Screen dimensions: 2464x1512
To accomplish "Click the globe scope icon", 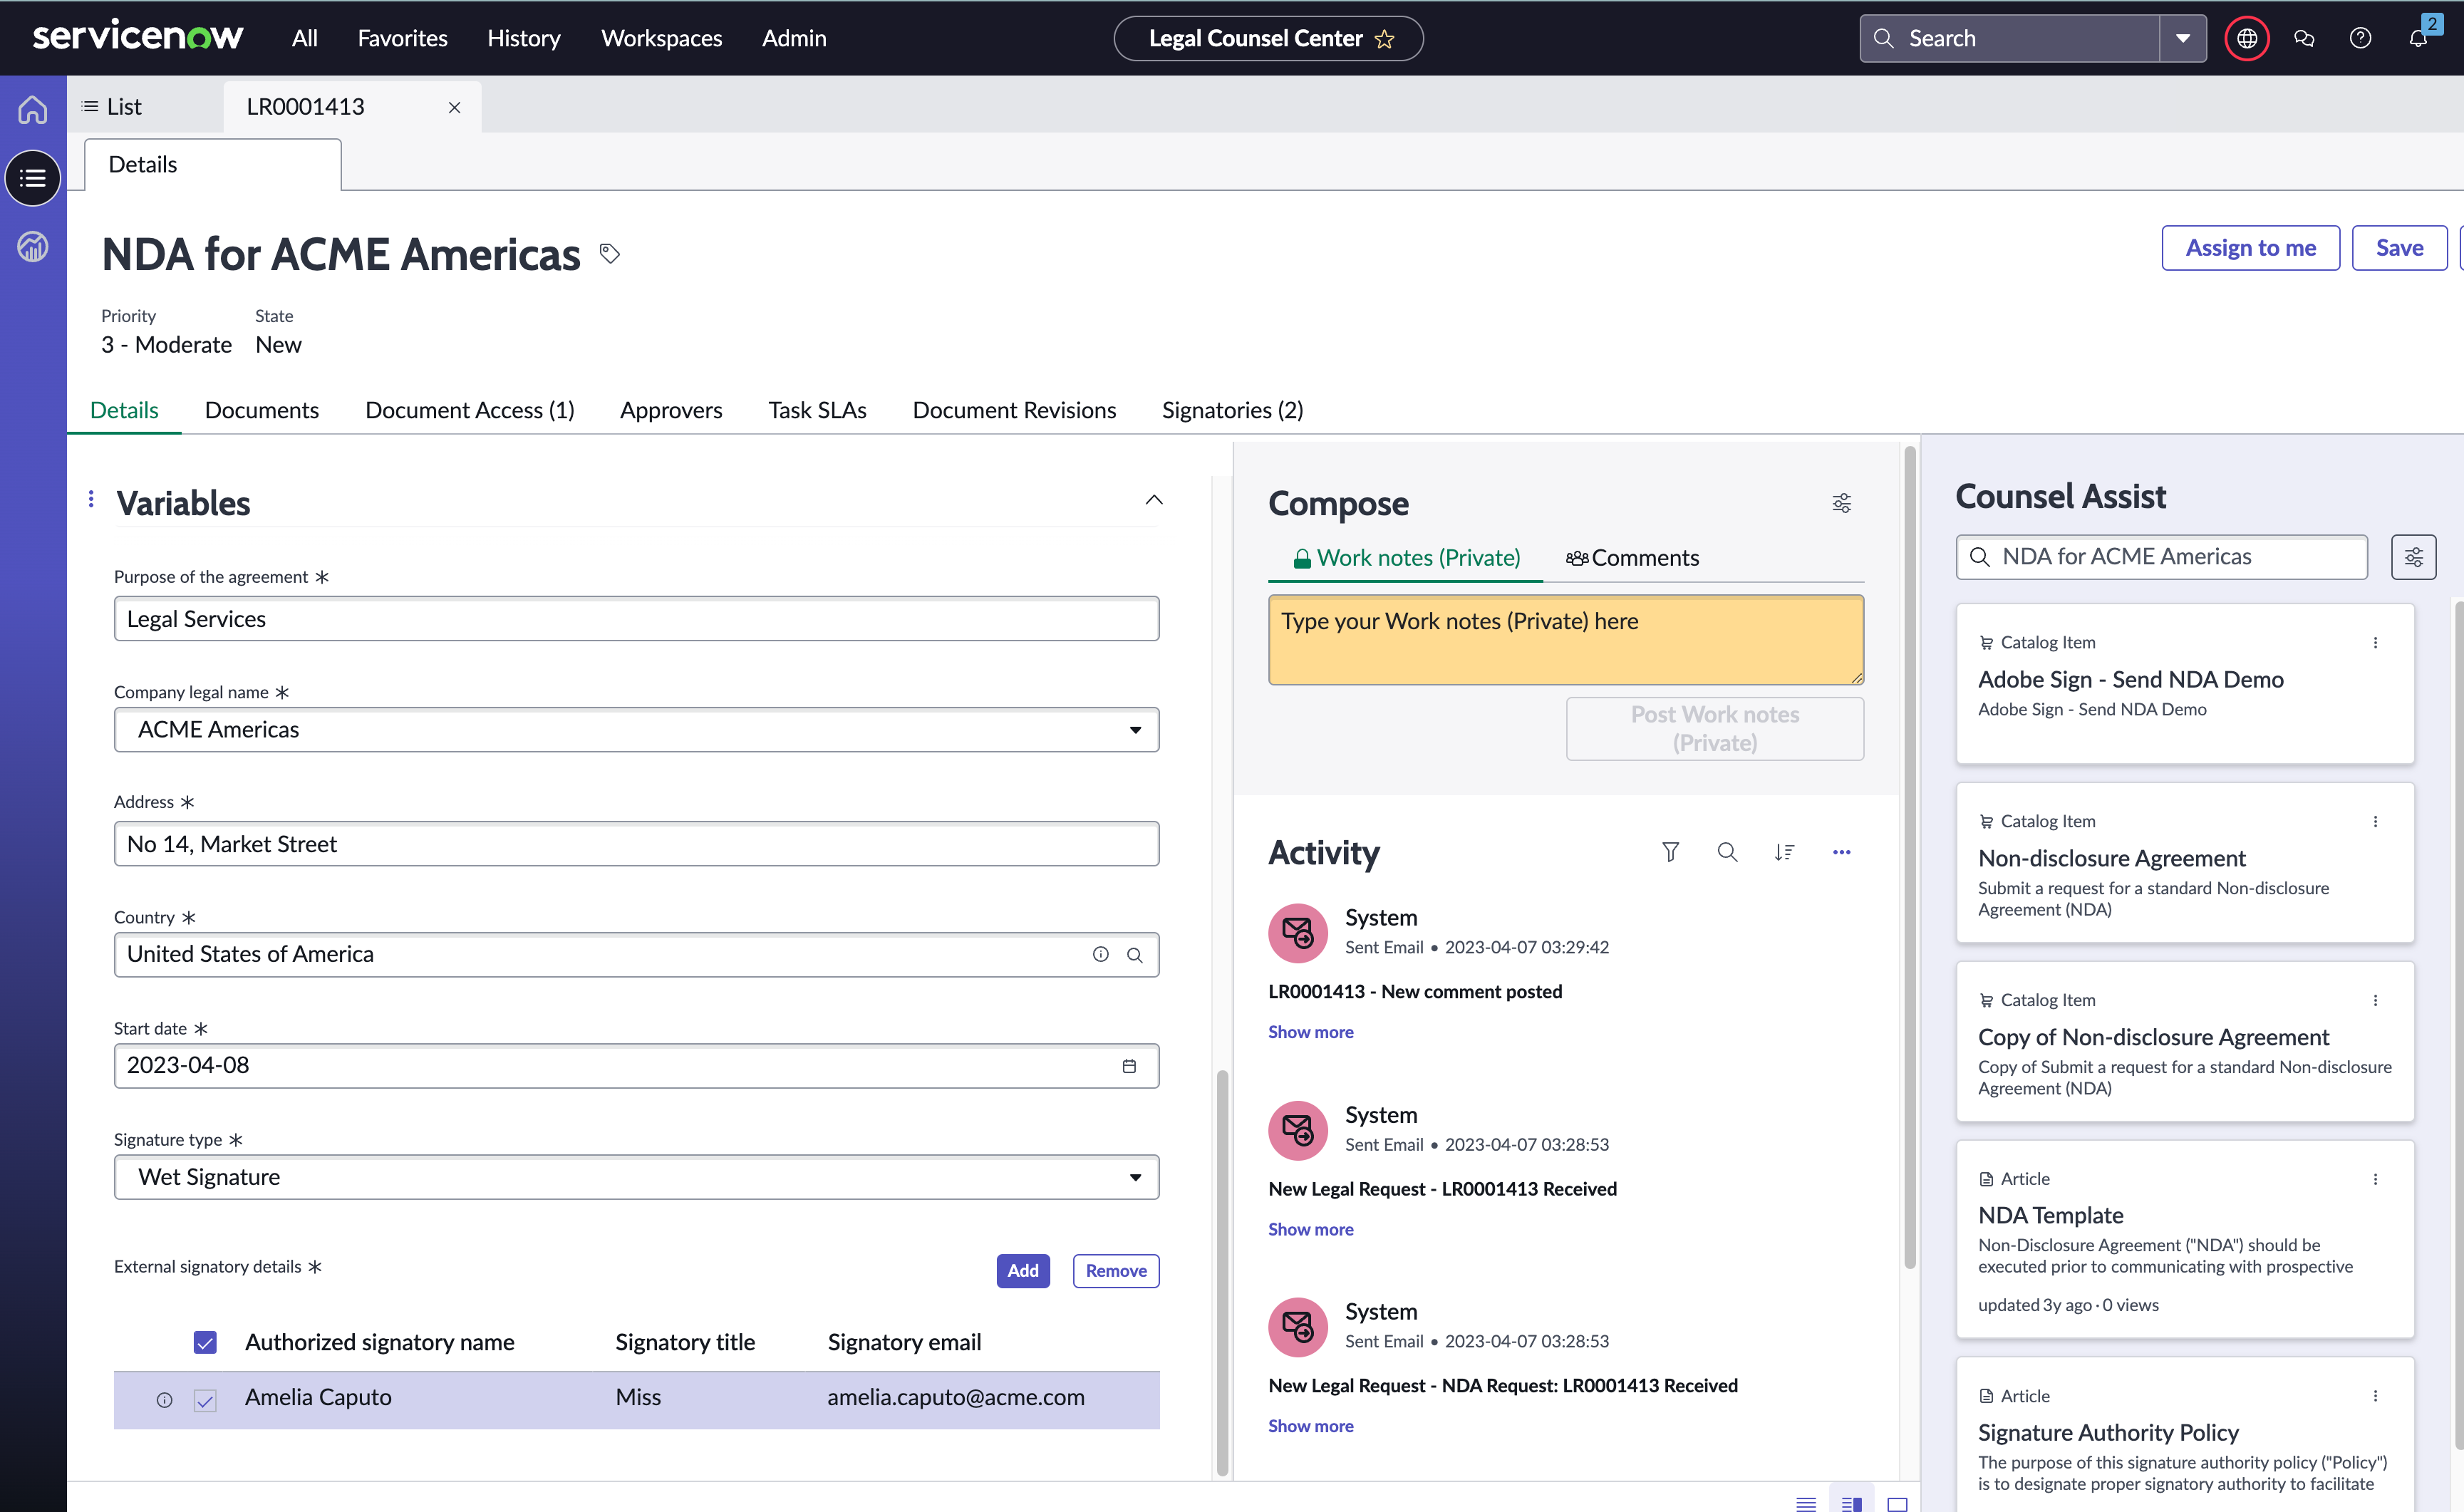I will 2247,39.
